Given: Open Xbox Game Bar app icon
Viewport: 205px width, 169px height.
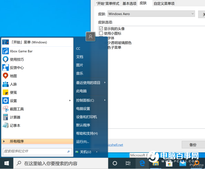Looking at the screenshot, I should [5, 51].
